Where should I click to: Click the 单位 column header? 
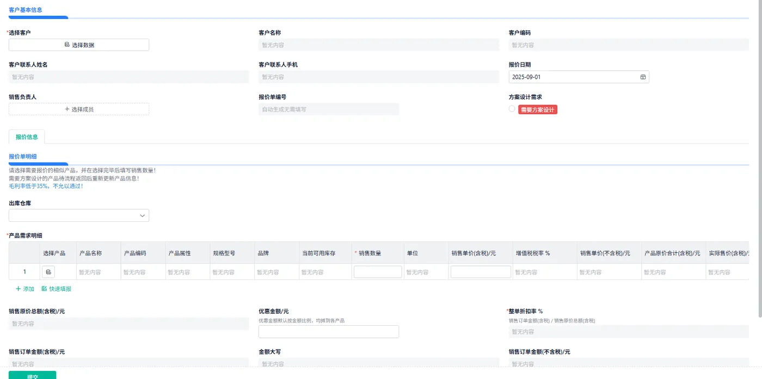426,253
